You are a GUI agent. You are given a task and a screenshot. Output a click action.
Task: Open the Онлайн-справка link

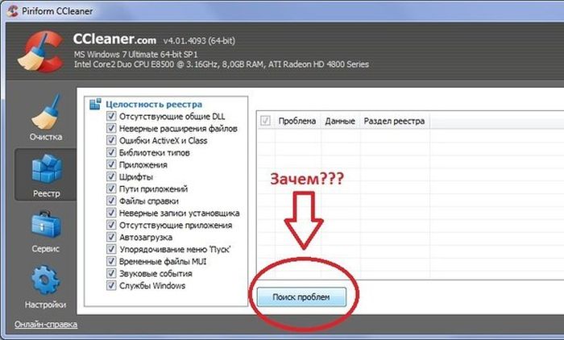[x=46, y=325]
